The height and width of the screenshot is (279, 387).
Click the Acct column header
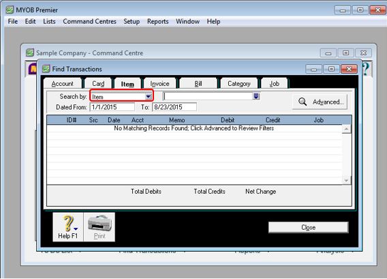click(x=138, y=120)
